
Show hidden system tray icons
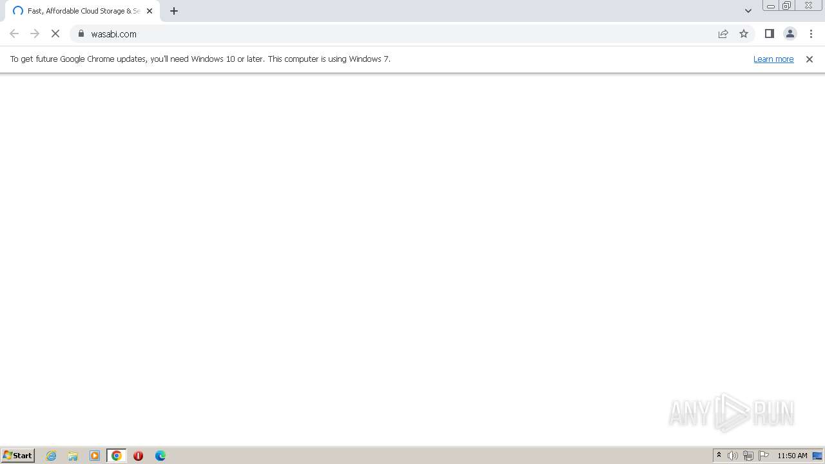click(719, 456)
